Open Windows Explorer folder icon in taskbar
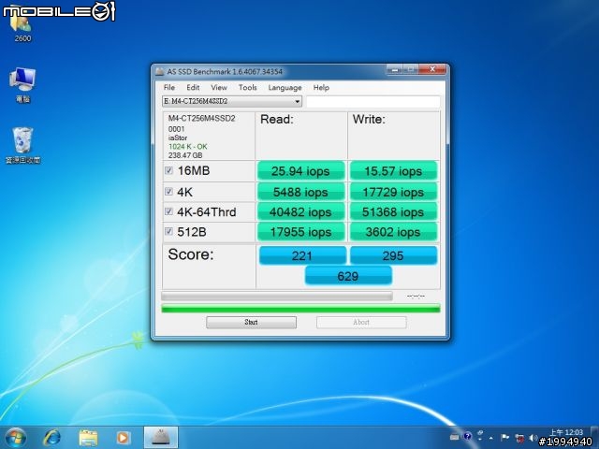599x449 pixels. point(88,438)
